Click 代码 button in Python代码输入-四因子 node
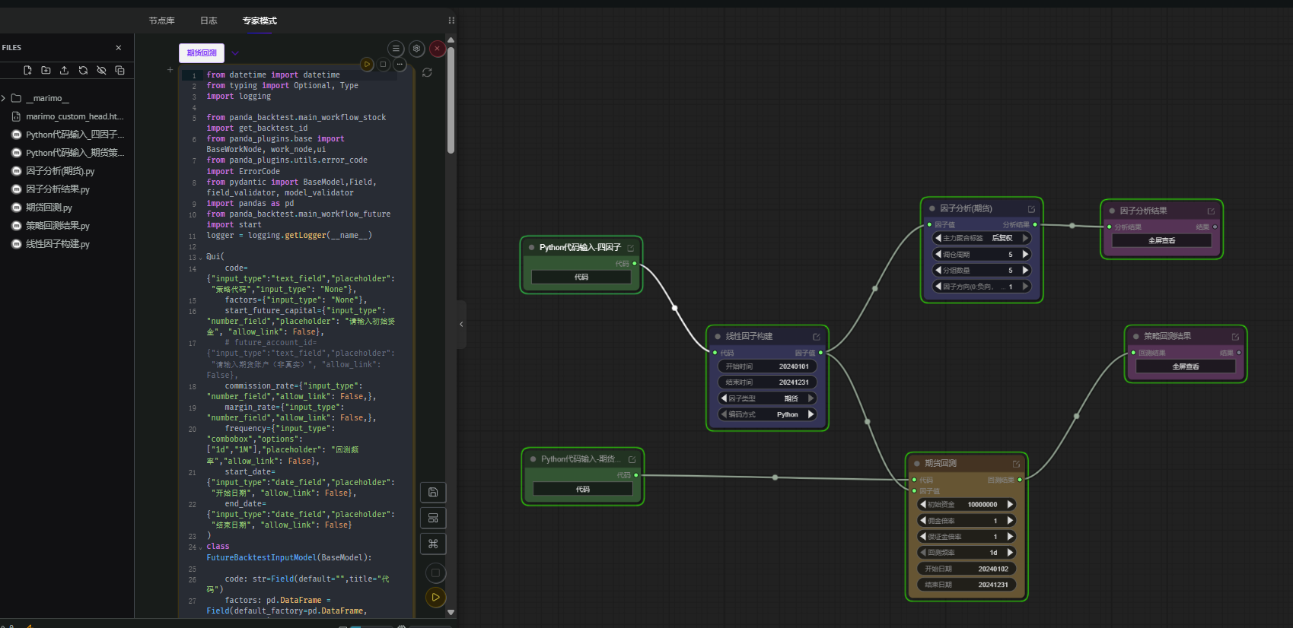 tap(581, 278)
